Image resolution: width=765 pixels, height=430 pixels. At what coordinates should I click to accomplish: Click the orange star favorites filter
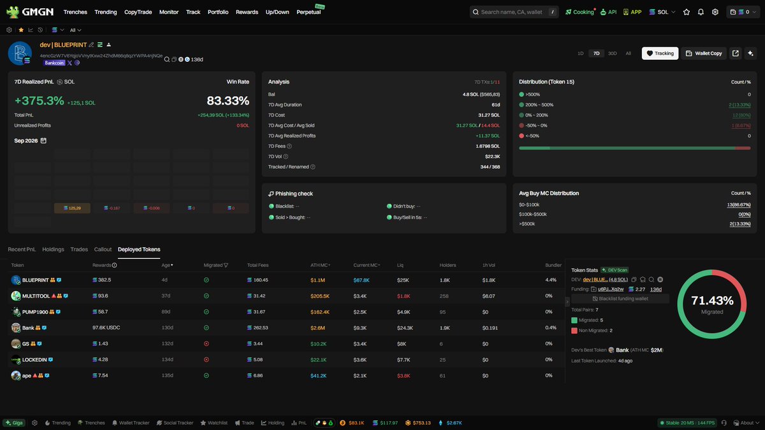[x=20, y=30]
